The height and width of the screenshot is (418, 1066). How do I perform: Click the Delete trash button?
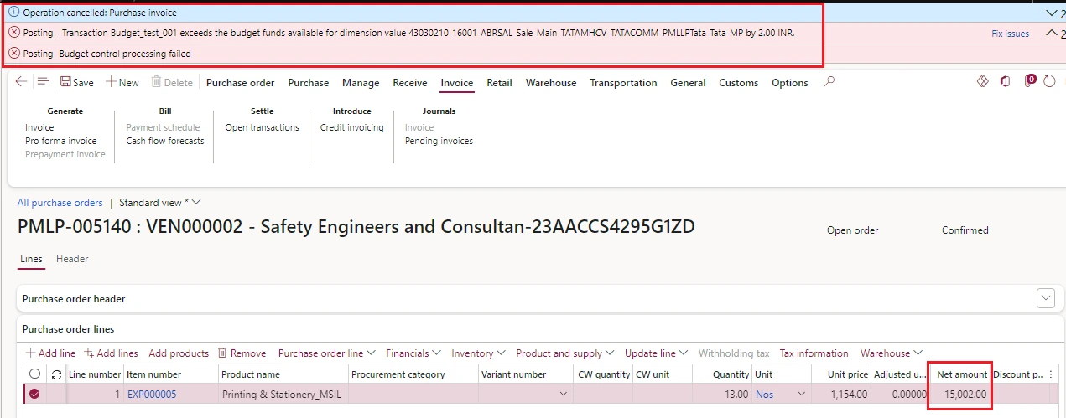172,83
